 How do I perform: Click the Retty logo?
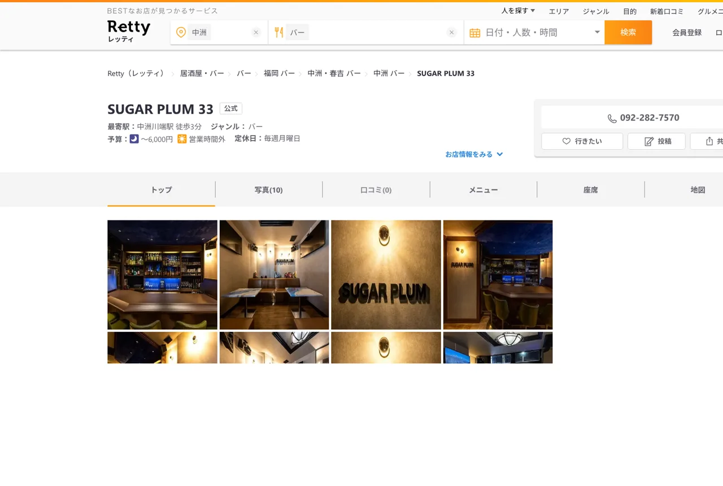pos(129,32)
